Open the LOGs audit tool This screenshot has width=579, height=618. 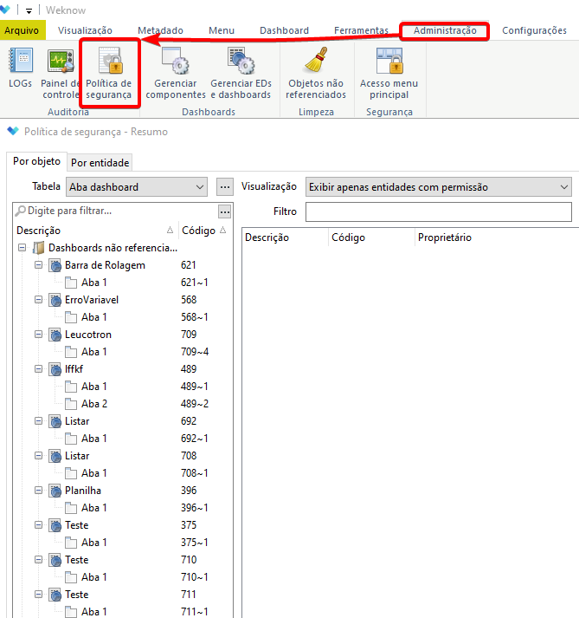(x=21, y=67)
